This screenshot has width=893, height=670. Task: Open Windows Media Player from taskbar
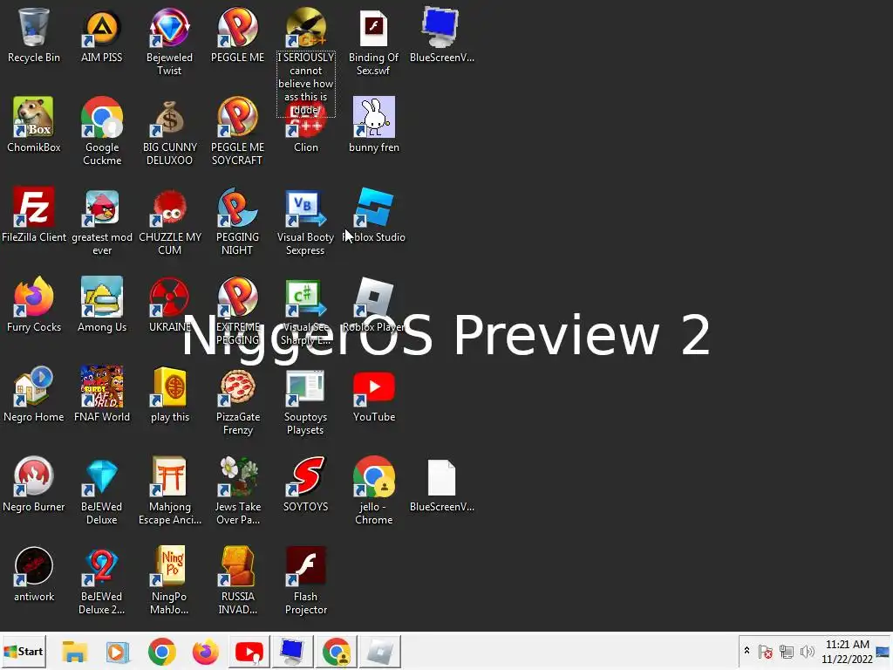point(118,652)
